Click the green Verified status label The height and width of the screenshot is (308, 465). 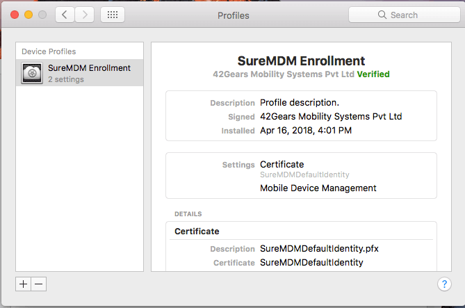[373, 74]
